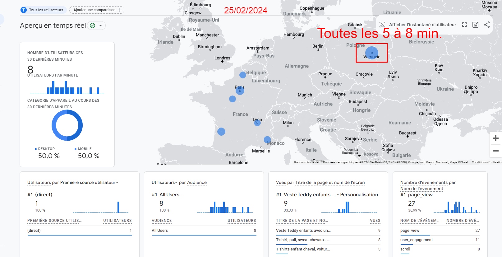Select the Paris user bubble on map
This screenshot has height=257, width=502.
point(240,91)
